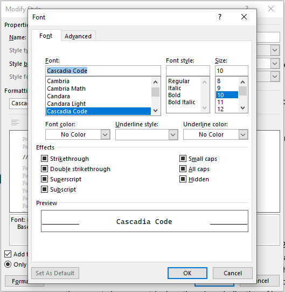Select Cambria in the font list
The width and height of the screenshot is (285, 292).
tap(99, 81)
